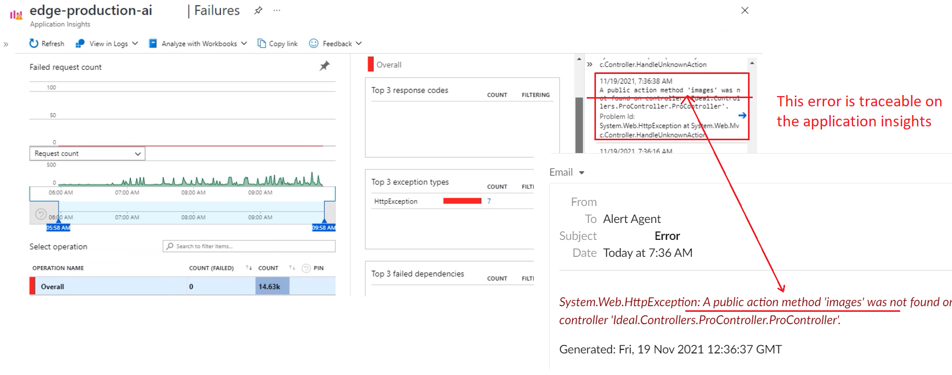Click the edge-production-ai resource title
This screenshot has height=375, width=952.
(x=91, y=10)
